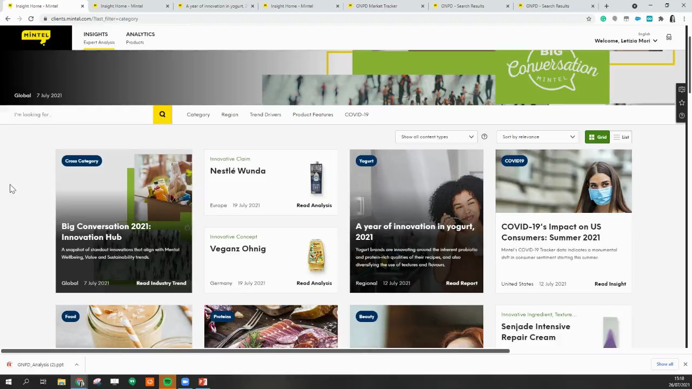
Task: Open the Senjade Intensive Repair Cream title
Action: 536,332
